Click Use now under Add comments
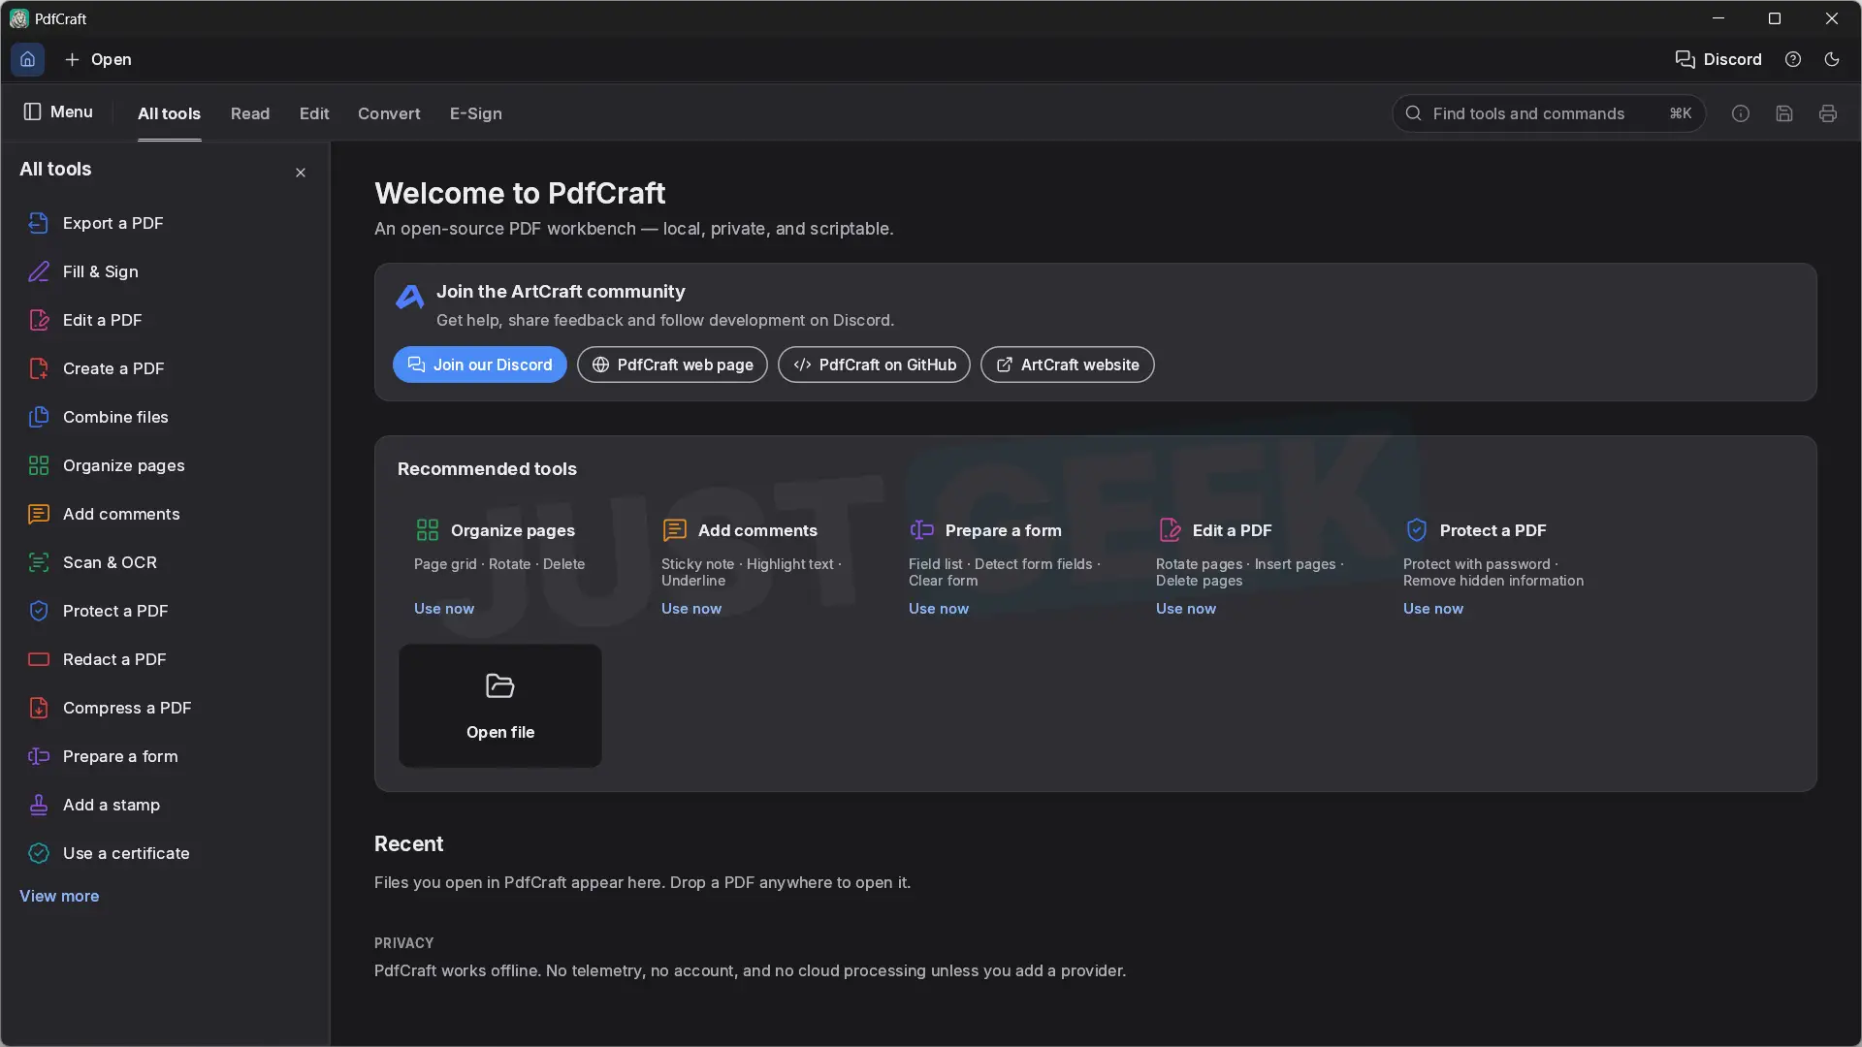1862x1047 pixels. (691, 609)
